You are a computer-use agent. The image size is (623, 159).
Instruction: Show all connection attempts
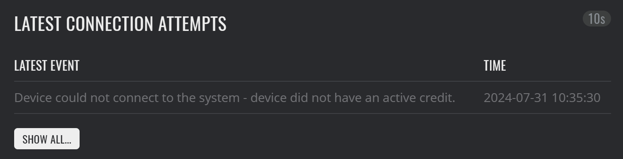pyautogui.click(x=47, y=139)
